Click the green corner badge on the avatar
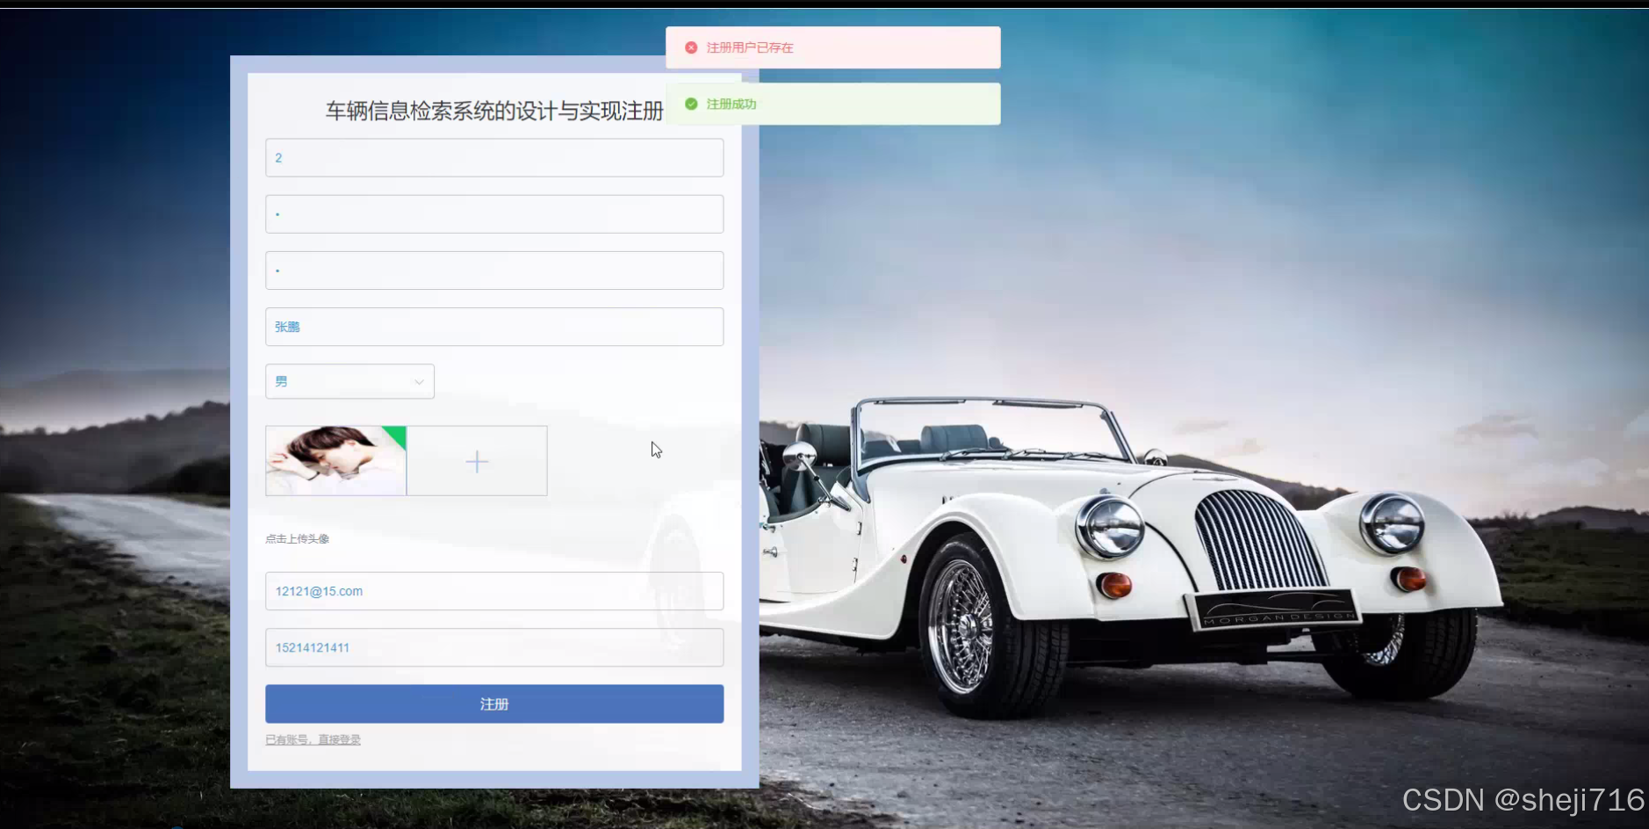Screen dimensions: 1649x829 tap(397, 434)
